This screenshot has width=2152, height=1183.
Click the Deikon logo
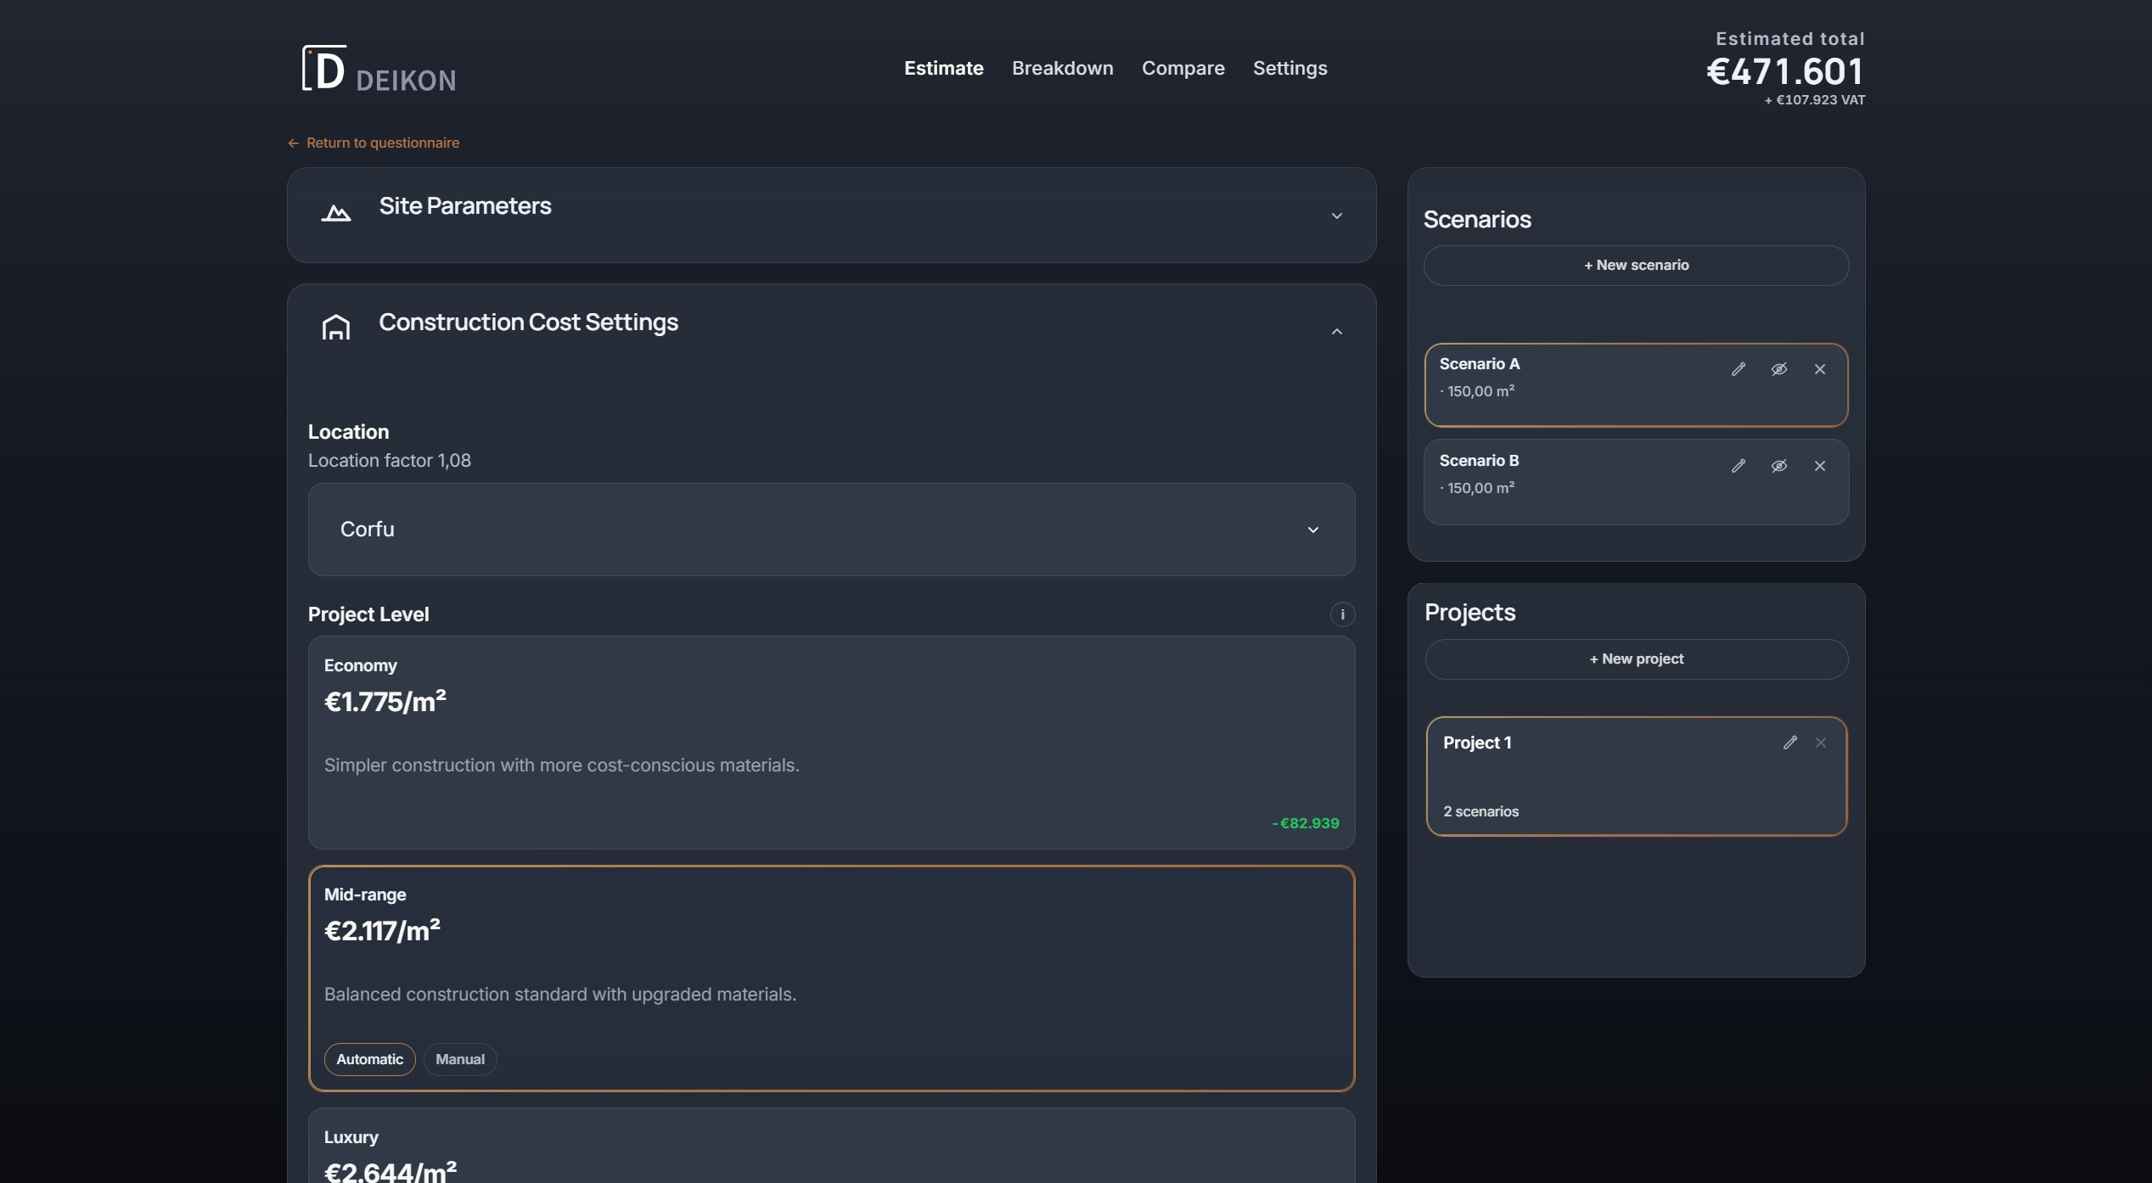(379, 69)
